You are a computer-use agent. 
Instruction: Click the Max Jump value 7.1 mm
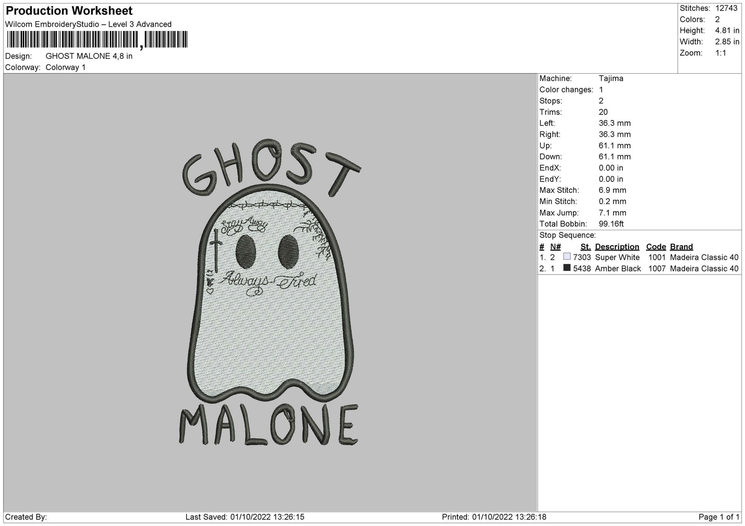[612, 213]
